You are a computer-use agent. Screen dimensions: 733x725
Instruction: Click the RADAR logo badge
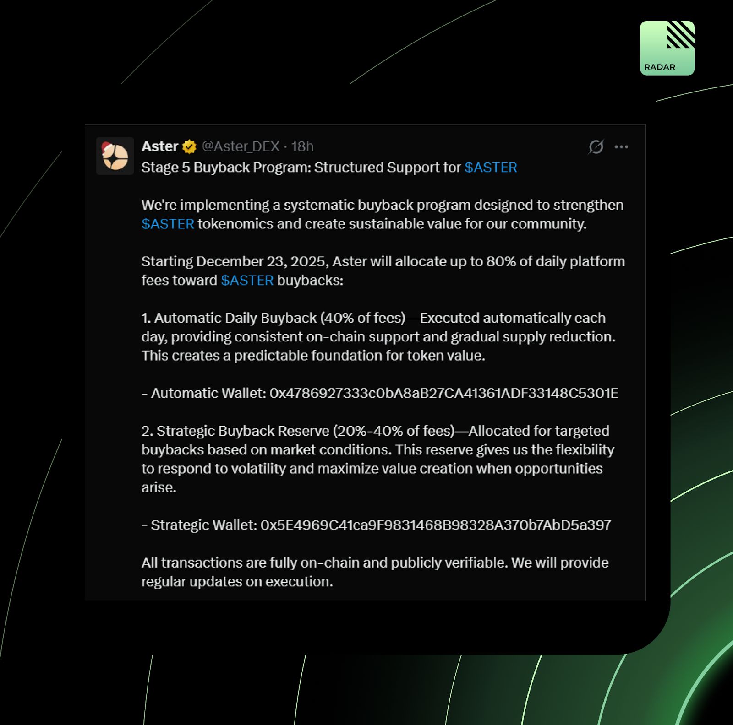point(667,48)
